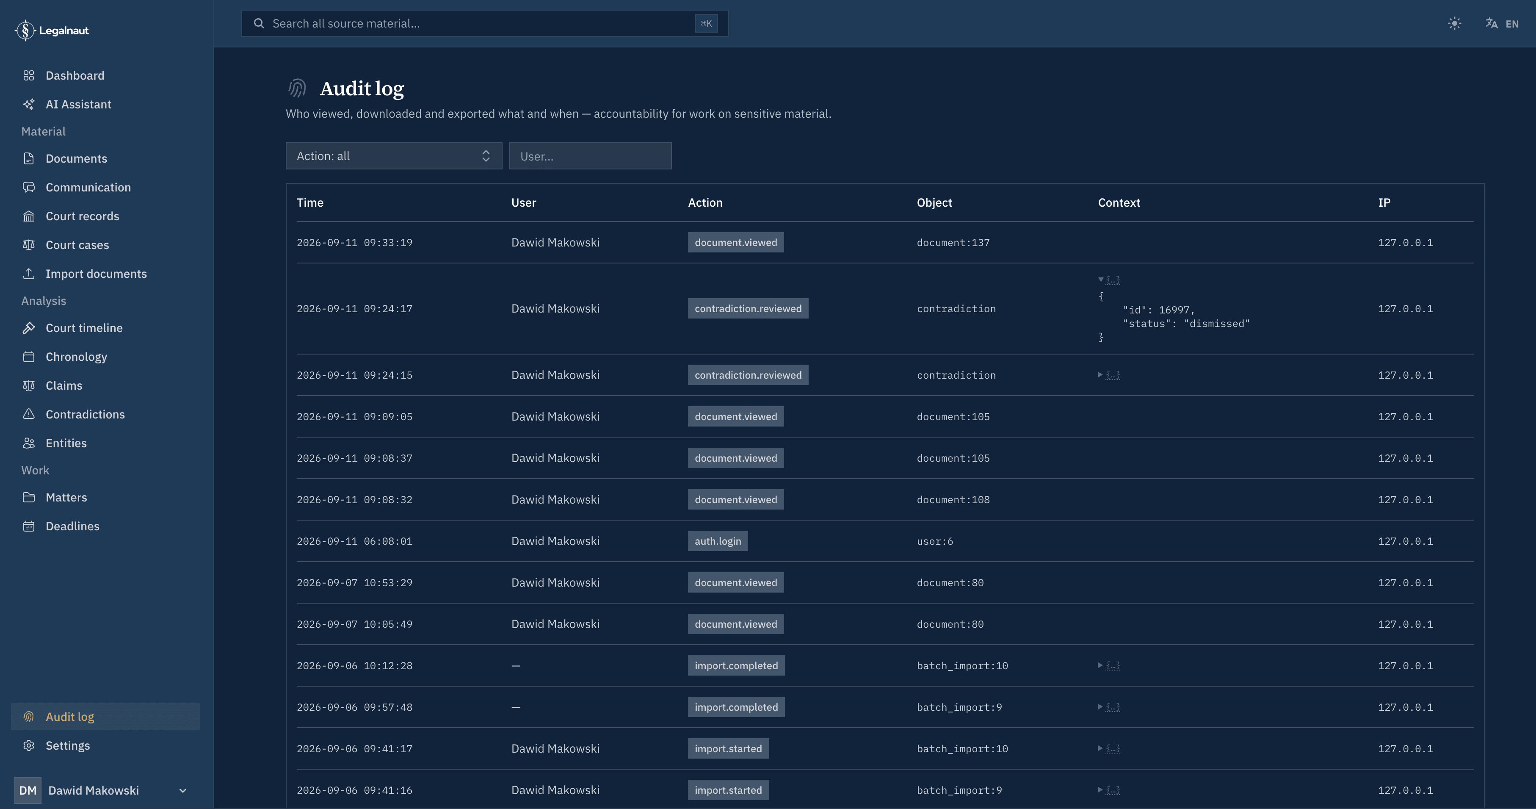The height and width of the screenshot is (809, 1536).
Task: Expand context for the 09:41:17 import.started row
Action: pos(1108,749)
